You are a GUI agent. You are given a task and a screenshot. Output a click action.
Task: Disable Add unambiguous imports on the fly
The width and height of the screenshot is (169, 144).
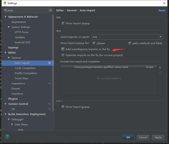(x=63, y=49)
